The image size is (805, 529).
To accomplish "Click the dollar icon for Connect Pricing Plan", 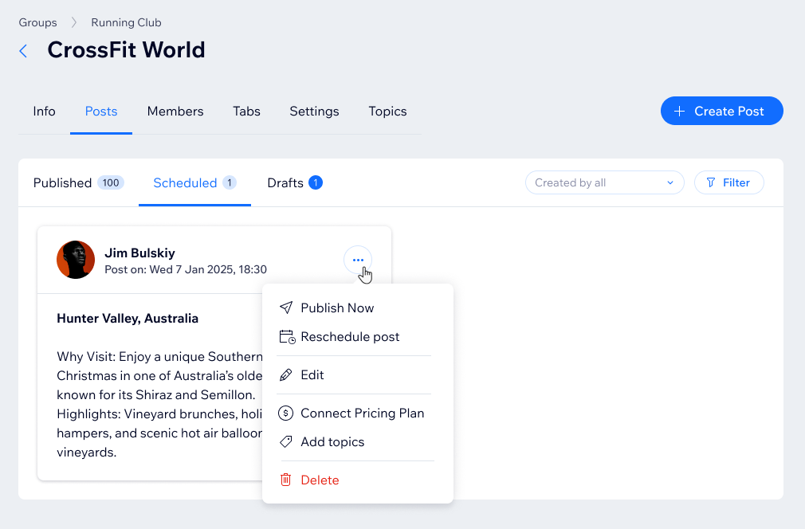I will click(286, 413).
